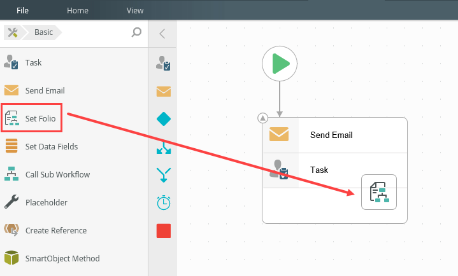Open the View tab
This screenshot has width=458, height=276.
[135, 11]
